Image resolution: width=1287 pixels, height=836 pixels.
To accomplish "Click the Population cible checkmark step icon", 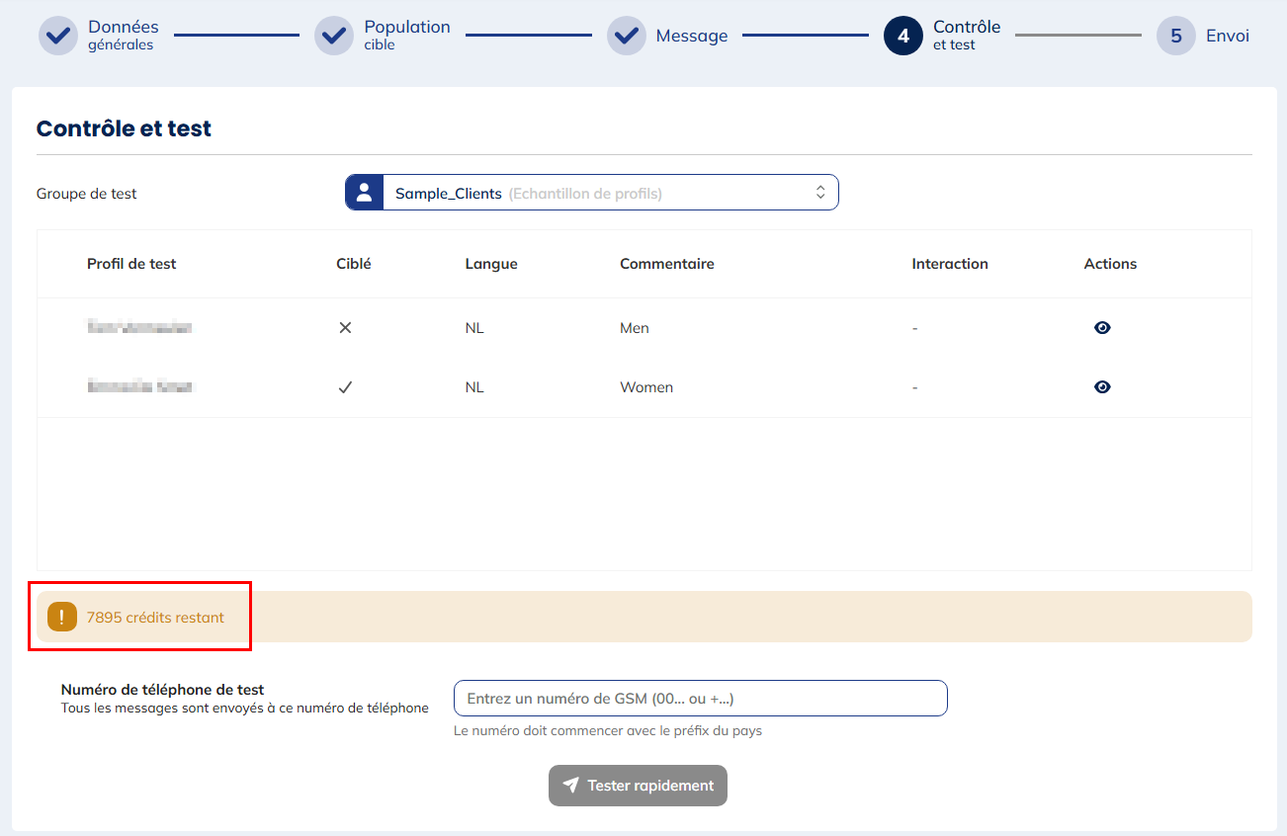I will (x=334, y=36).
